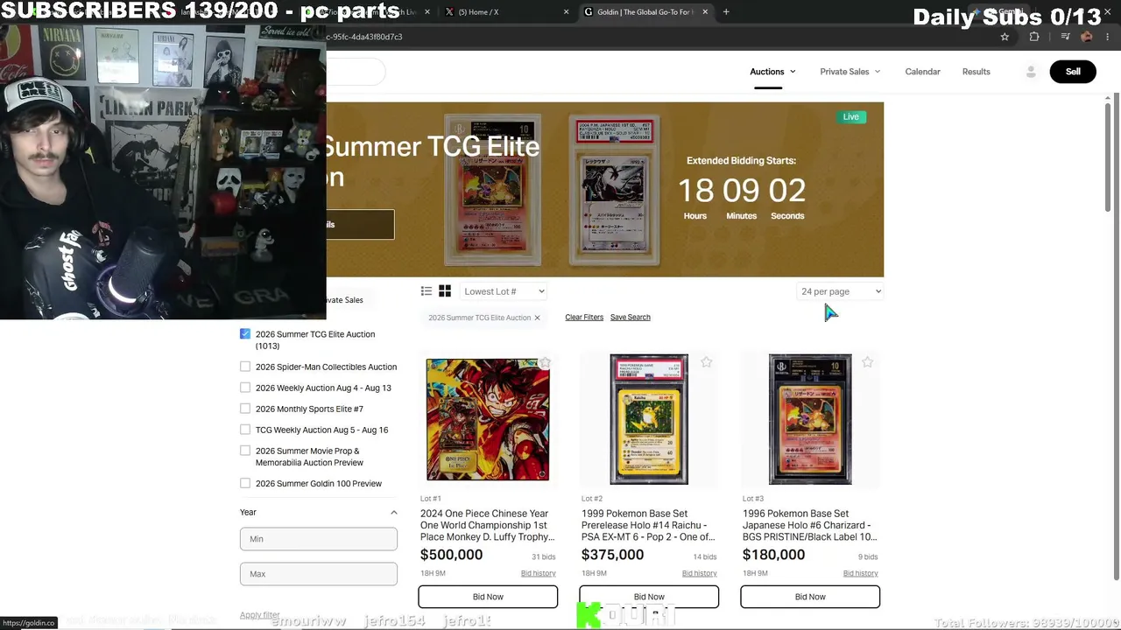Screen dimensions: 1121x630
Task: Favorite Lot #1 Luffy Trophy card with star
Action: coord(545,362)
